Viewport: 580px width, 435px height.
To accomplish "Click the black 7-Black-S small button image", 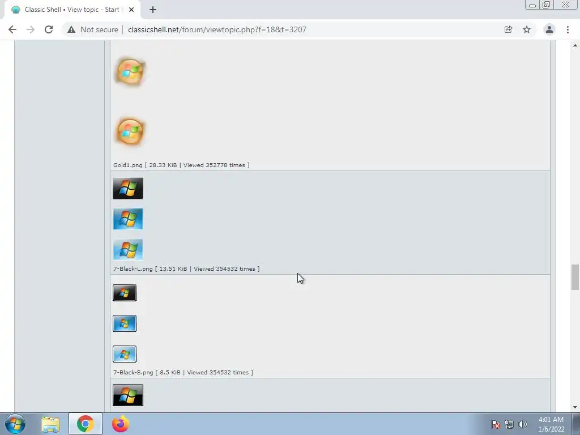I will point(125,293).
